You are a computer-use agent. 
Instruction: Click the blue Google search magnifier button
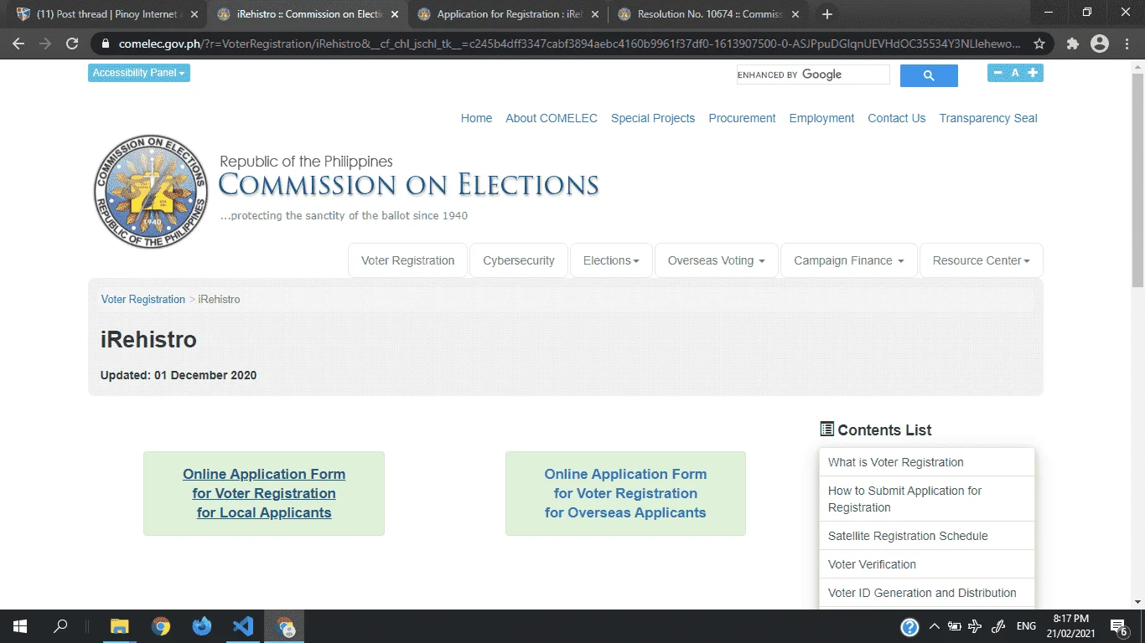pyautogui.click(x=929, y=75)
